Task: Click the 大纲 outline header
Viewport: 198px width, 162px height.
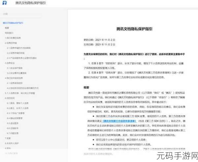Action: pyautogui.click(x=5, y=14)
